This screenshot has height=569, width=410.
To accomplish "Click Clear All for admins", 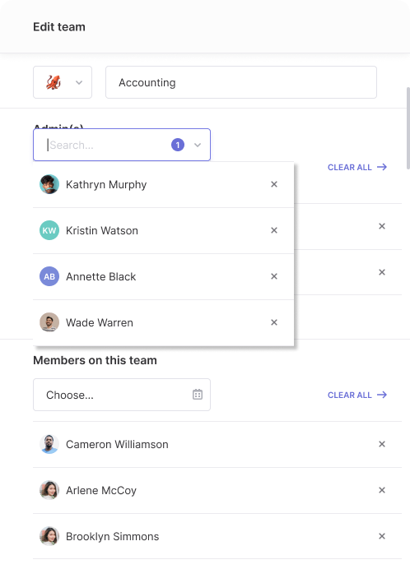I will (x=357, y=167).
